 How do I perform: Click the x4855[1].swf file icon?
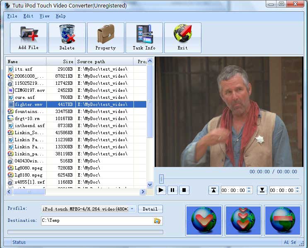pos(11,182)
